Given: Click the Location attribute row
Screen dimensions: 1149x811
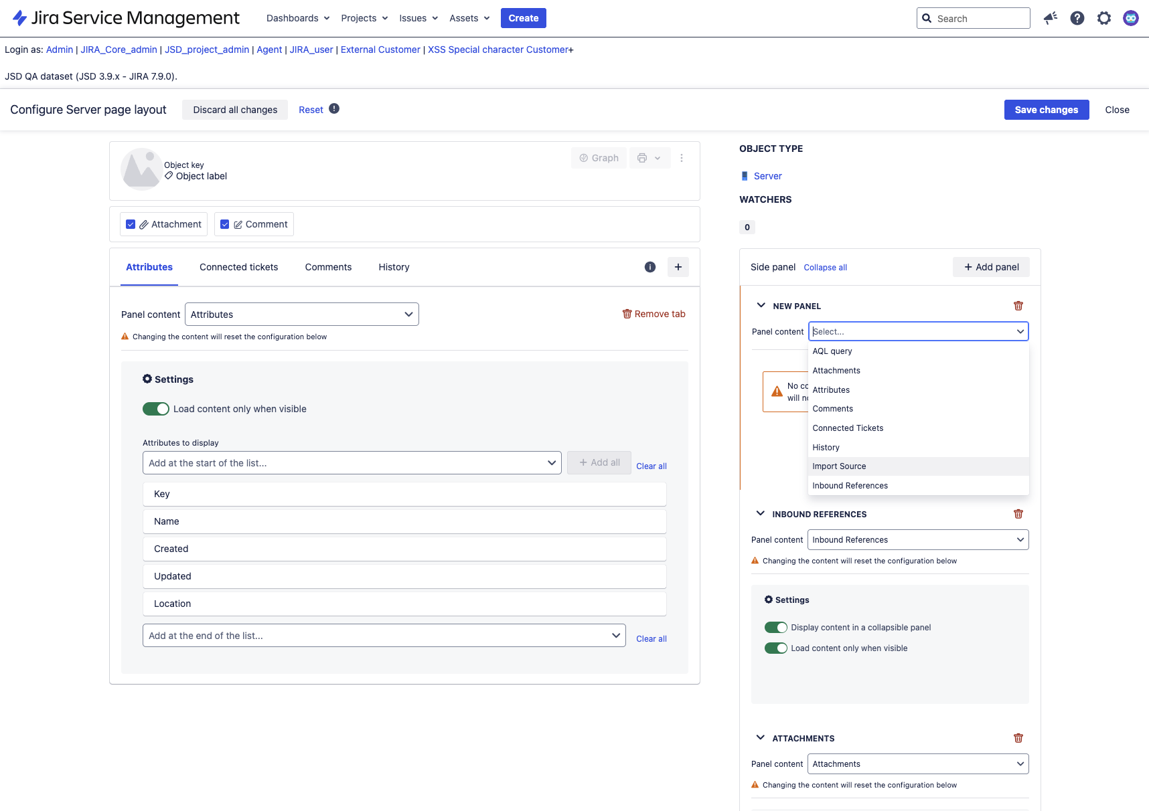Looking at the screenshot, I should (x=404, y=604).
